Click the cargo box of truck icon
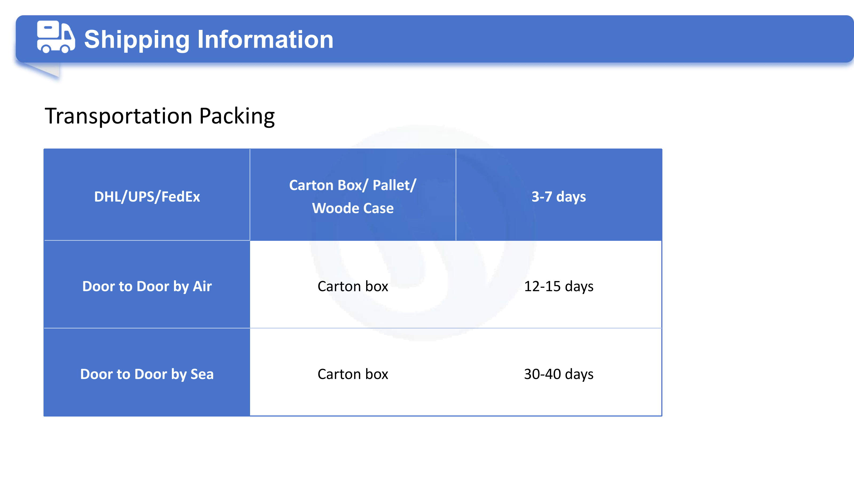Image resolution: width=854 pixels, height=480 pixels. pos(48,30)
